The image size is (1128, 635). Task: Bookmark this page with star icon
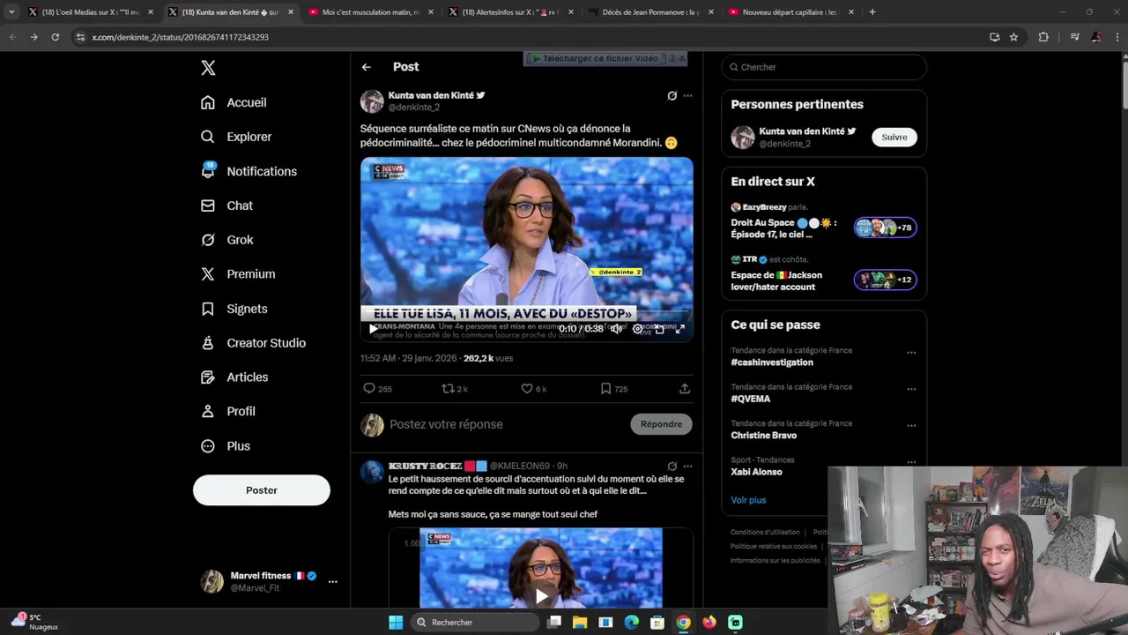(1013, 37)
